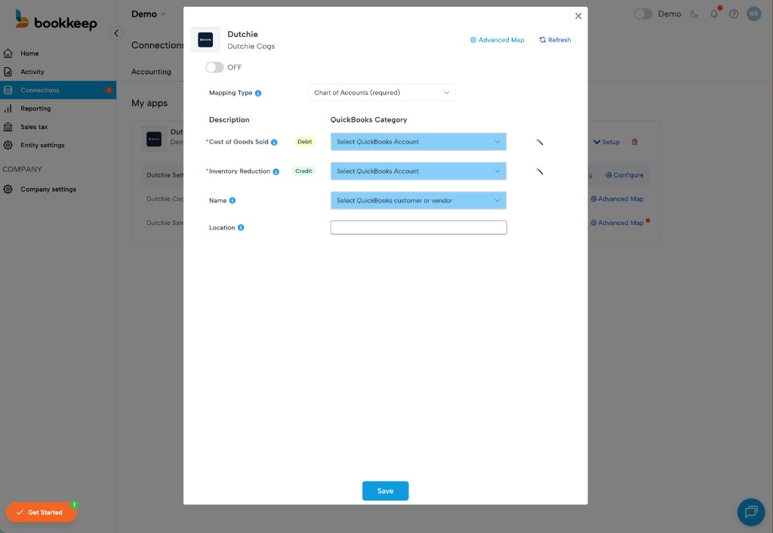Click the Advanced Map link in dialog header
This screenshot has height=533, width=773.
click(x=497, y=40)
